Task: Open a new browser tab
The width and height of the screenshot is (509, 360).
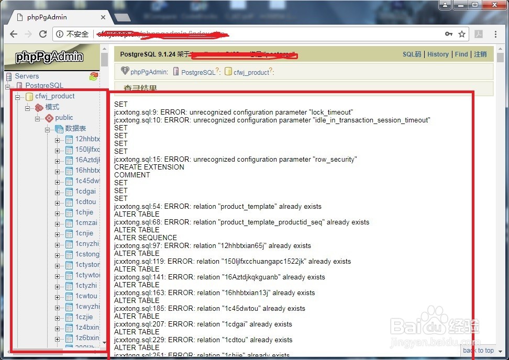Action: (123, 18)
